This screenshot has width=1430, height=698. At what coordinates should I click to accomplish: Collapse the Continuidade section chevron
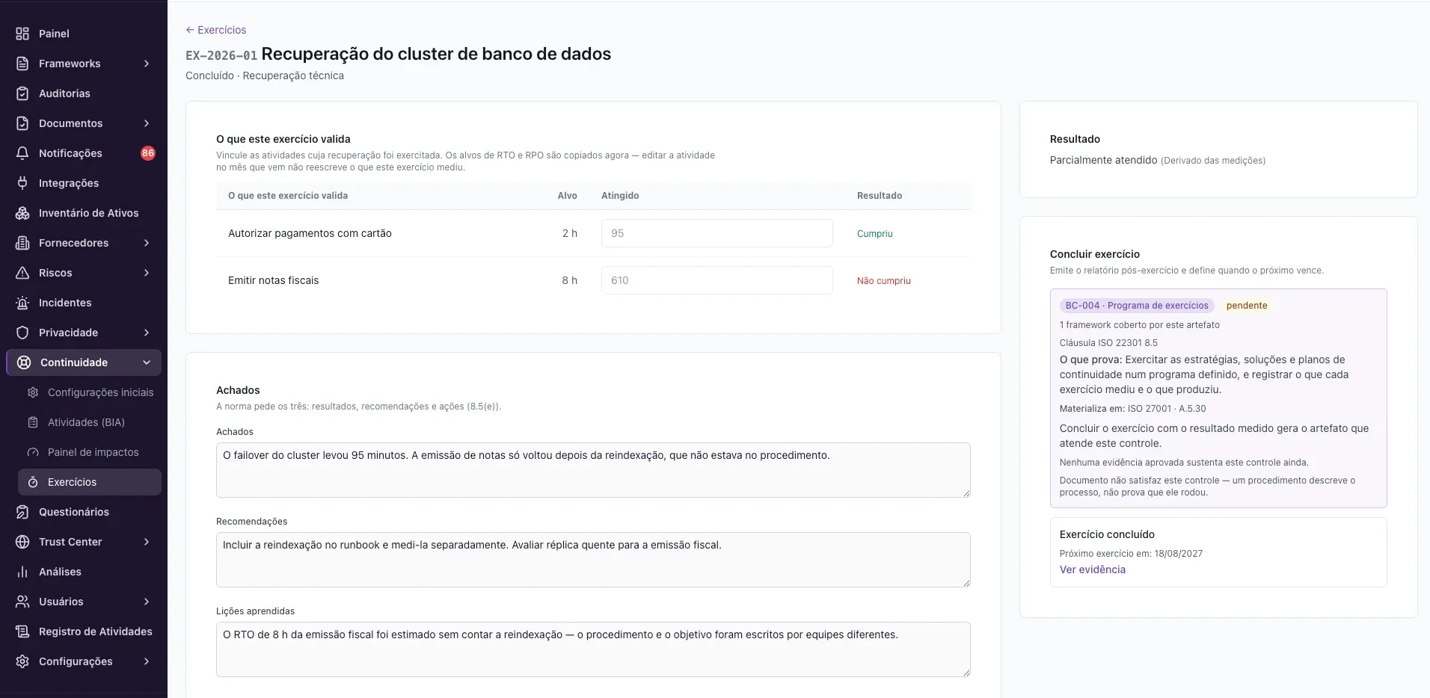point(147,362)
